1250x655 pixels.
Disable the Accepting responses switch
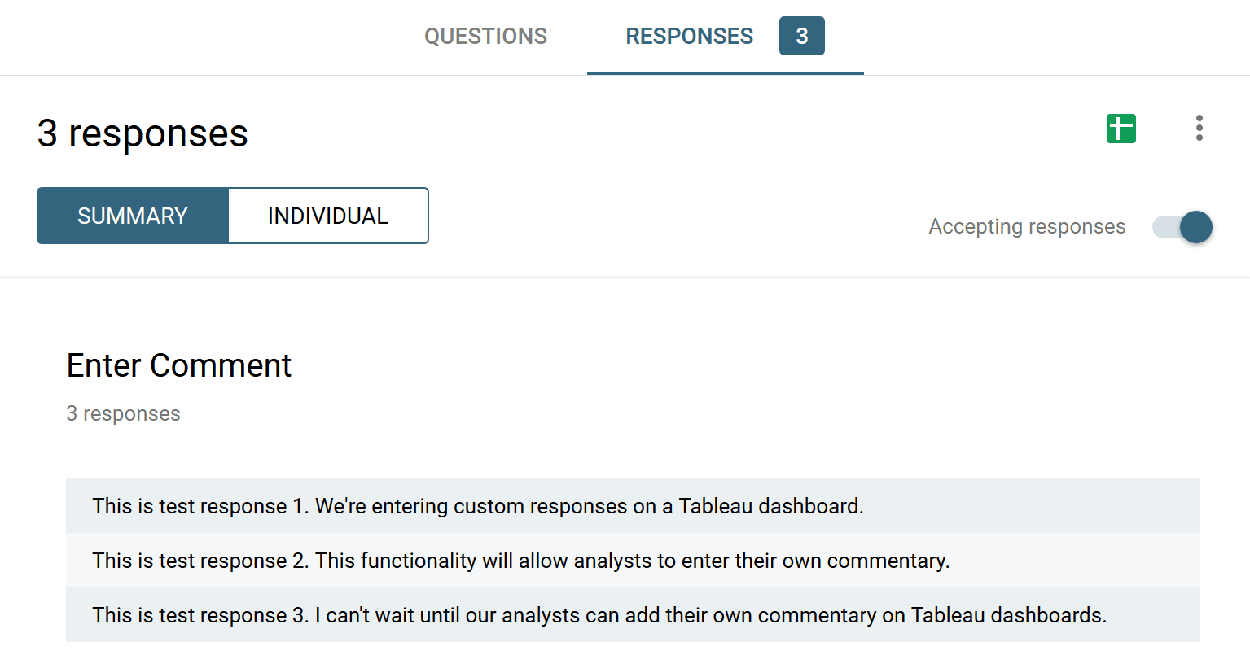click(x=1182, y=227)
